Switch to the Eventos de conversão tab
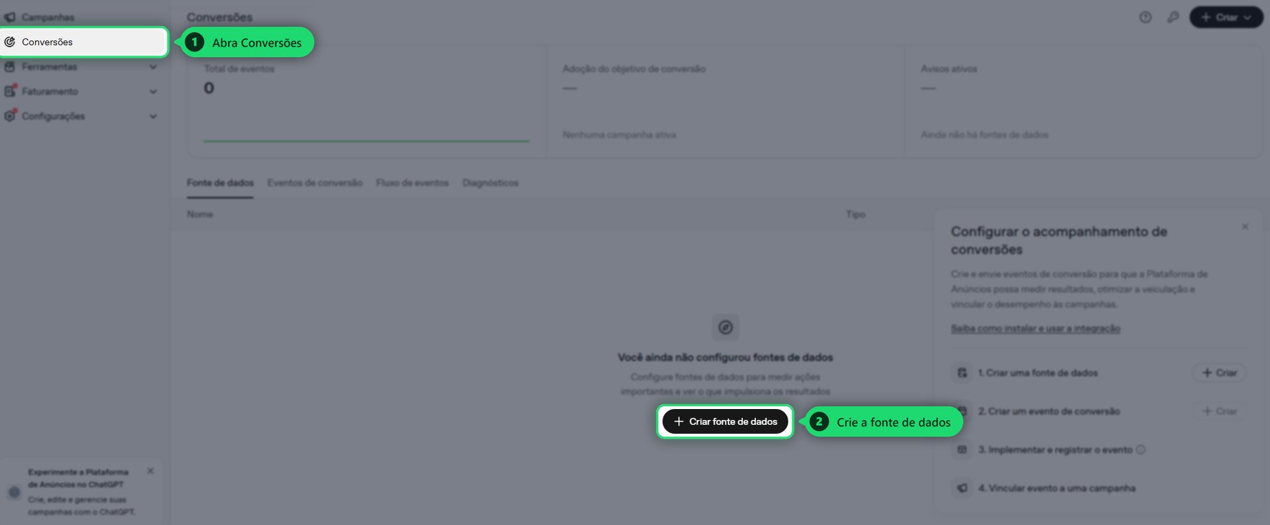This screenshot has height=525, width=1270. click(x=315, y=183)
